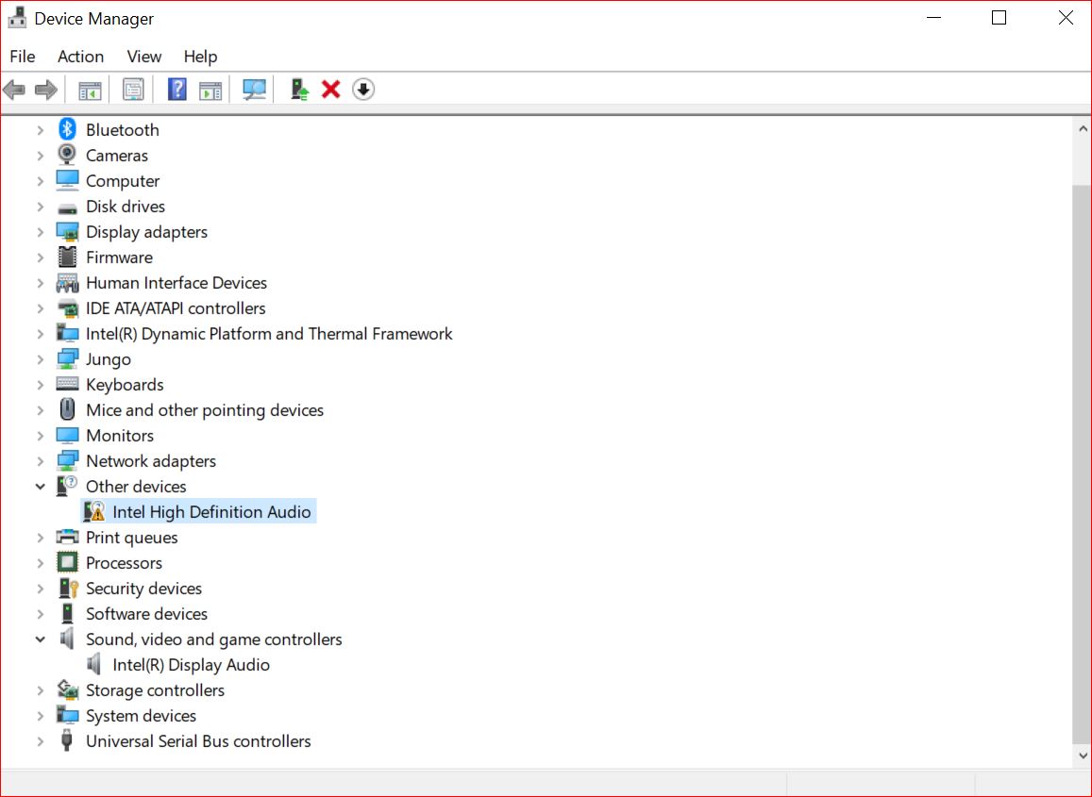Click Show/Hide Action Pane toolbar icon
Viewport: 1092px width, 797px height.
coord(210,89)
